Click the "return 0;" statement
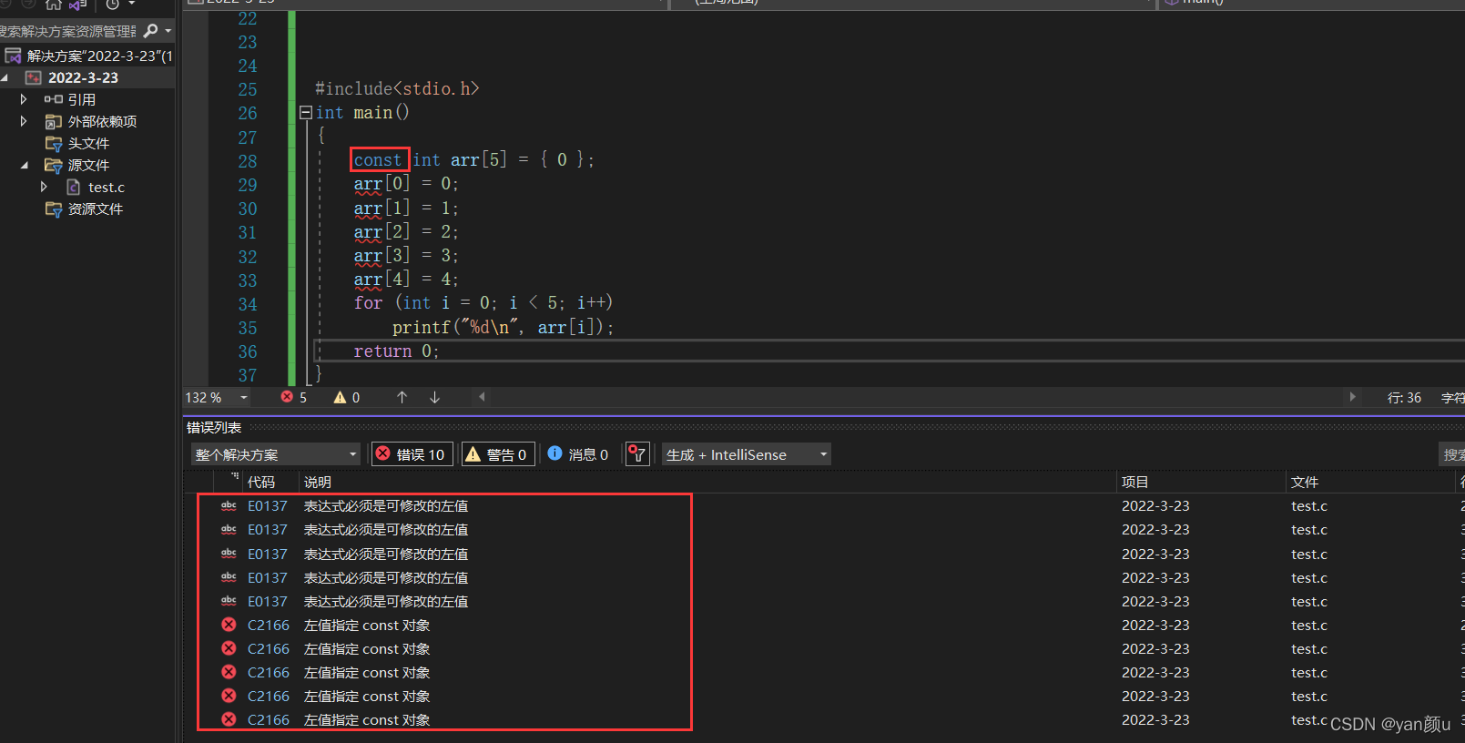Viewport: 1465px width, 743px height. tap(396, 351)
